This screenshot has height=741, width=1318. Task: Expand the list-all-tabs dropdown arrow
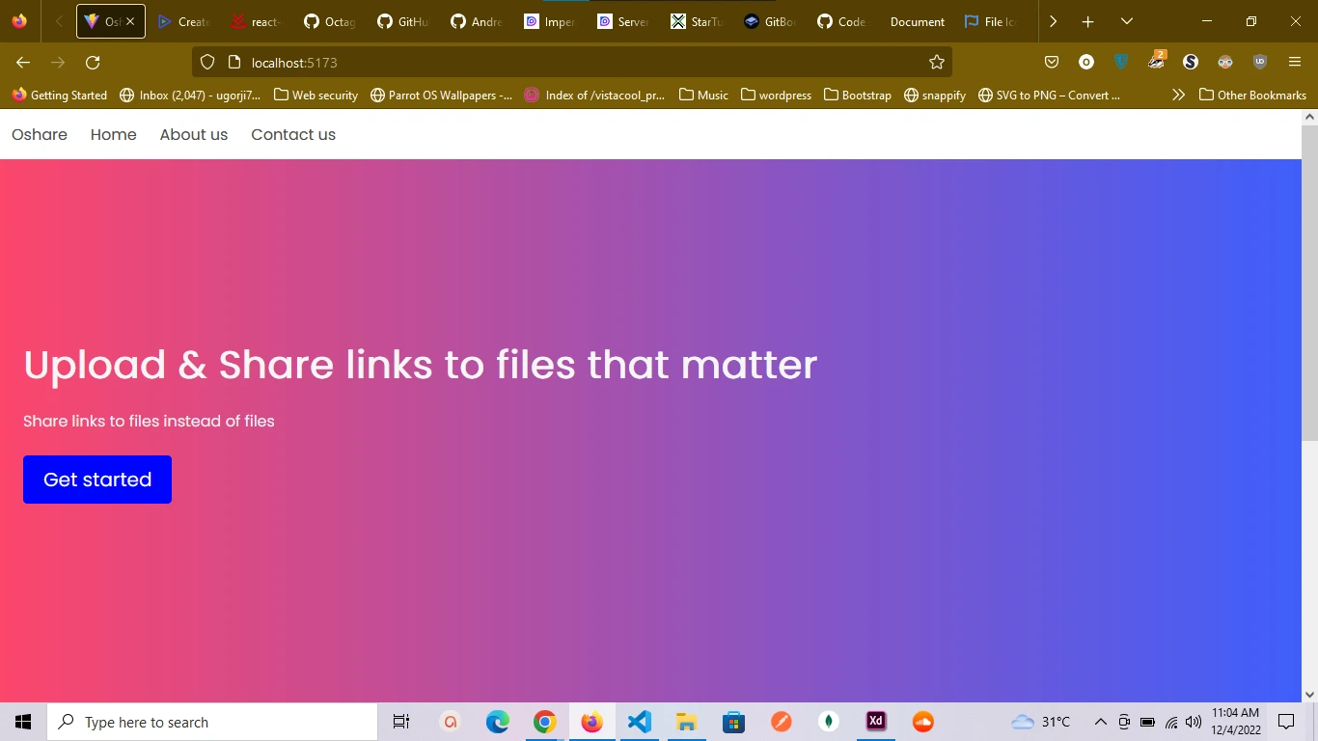point(1126,21)
